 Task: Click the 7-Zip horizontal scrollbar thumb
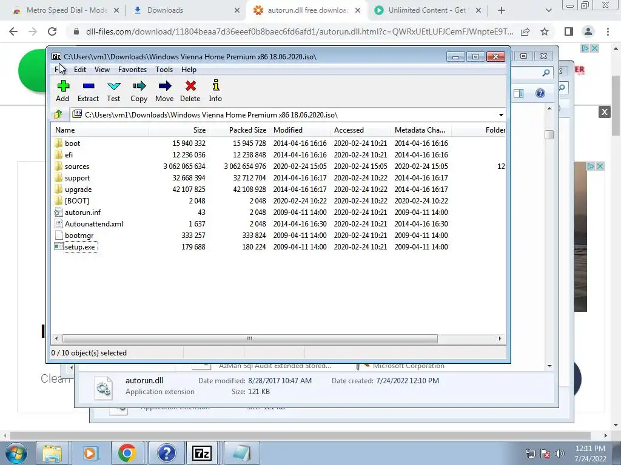250,338
